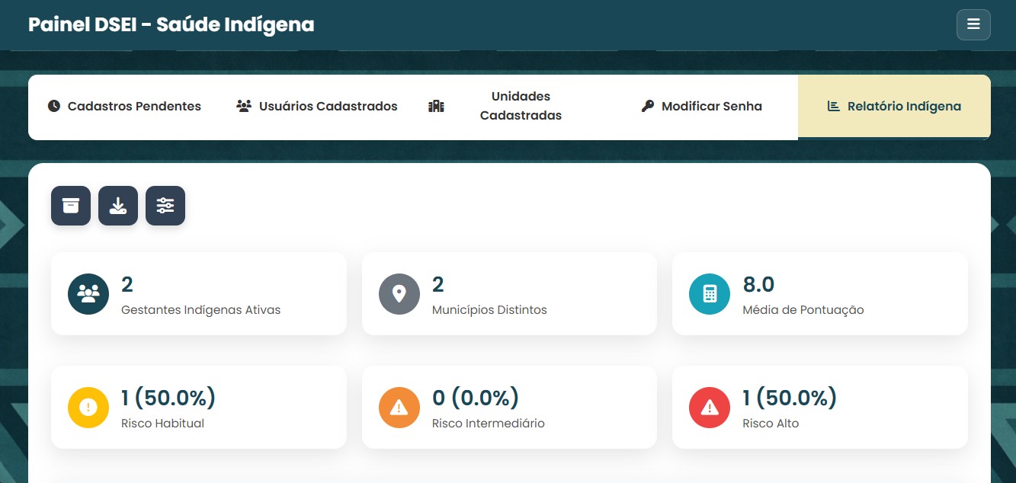Click the 0 (0.0%) Risco Intermediário value
The height and width of the screenshot is (483, 1016).
476,398
